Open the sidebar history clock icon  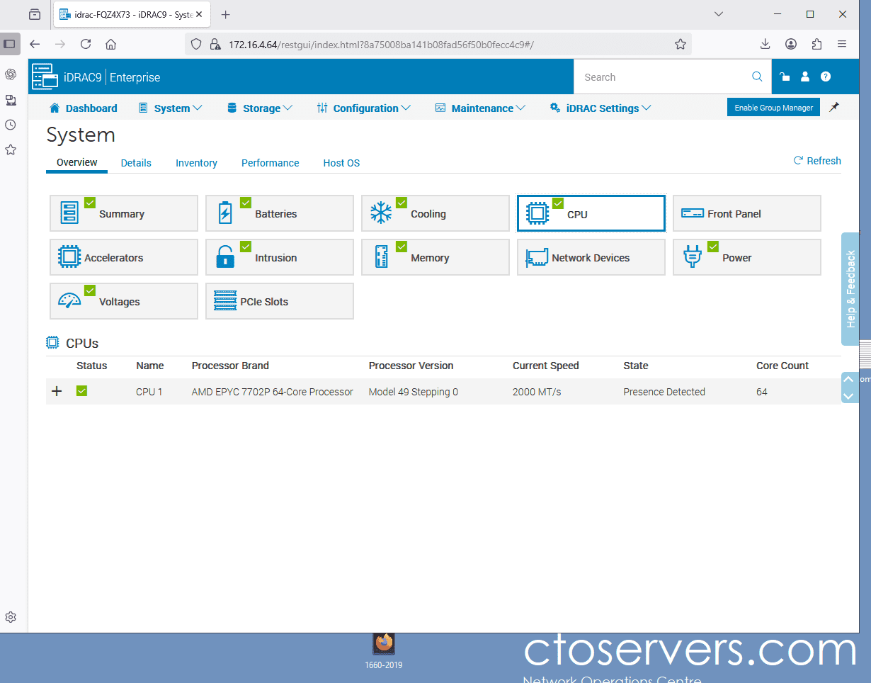click(11, 125)
